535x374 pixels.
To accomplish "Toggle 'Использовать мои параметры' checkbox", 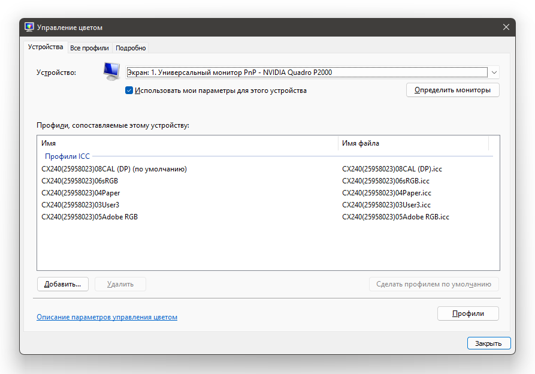I will tap(129, 91).
